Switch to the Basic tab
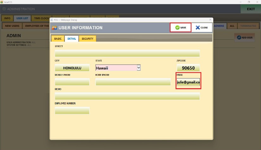261x150 pixels. pyautogui.click(x=58, y=39)
